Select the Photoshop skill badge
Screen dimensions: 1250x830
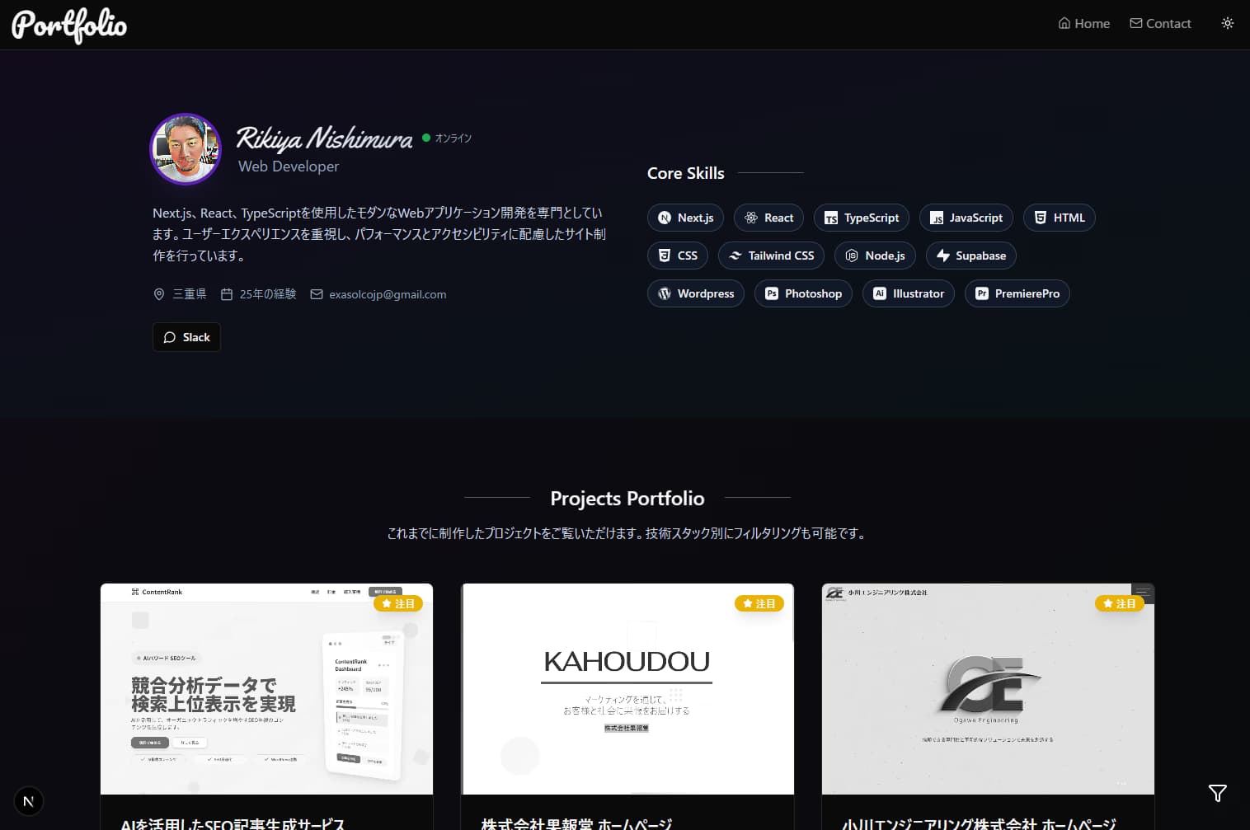(x=803, y=293)
